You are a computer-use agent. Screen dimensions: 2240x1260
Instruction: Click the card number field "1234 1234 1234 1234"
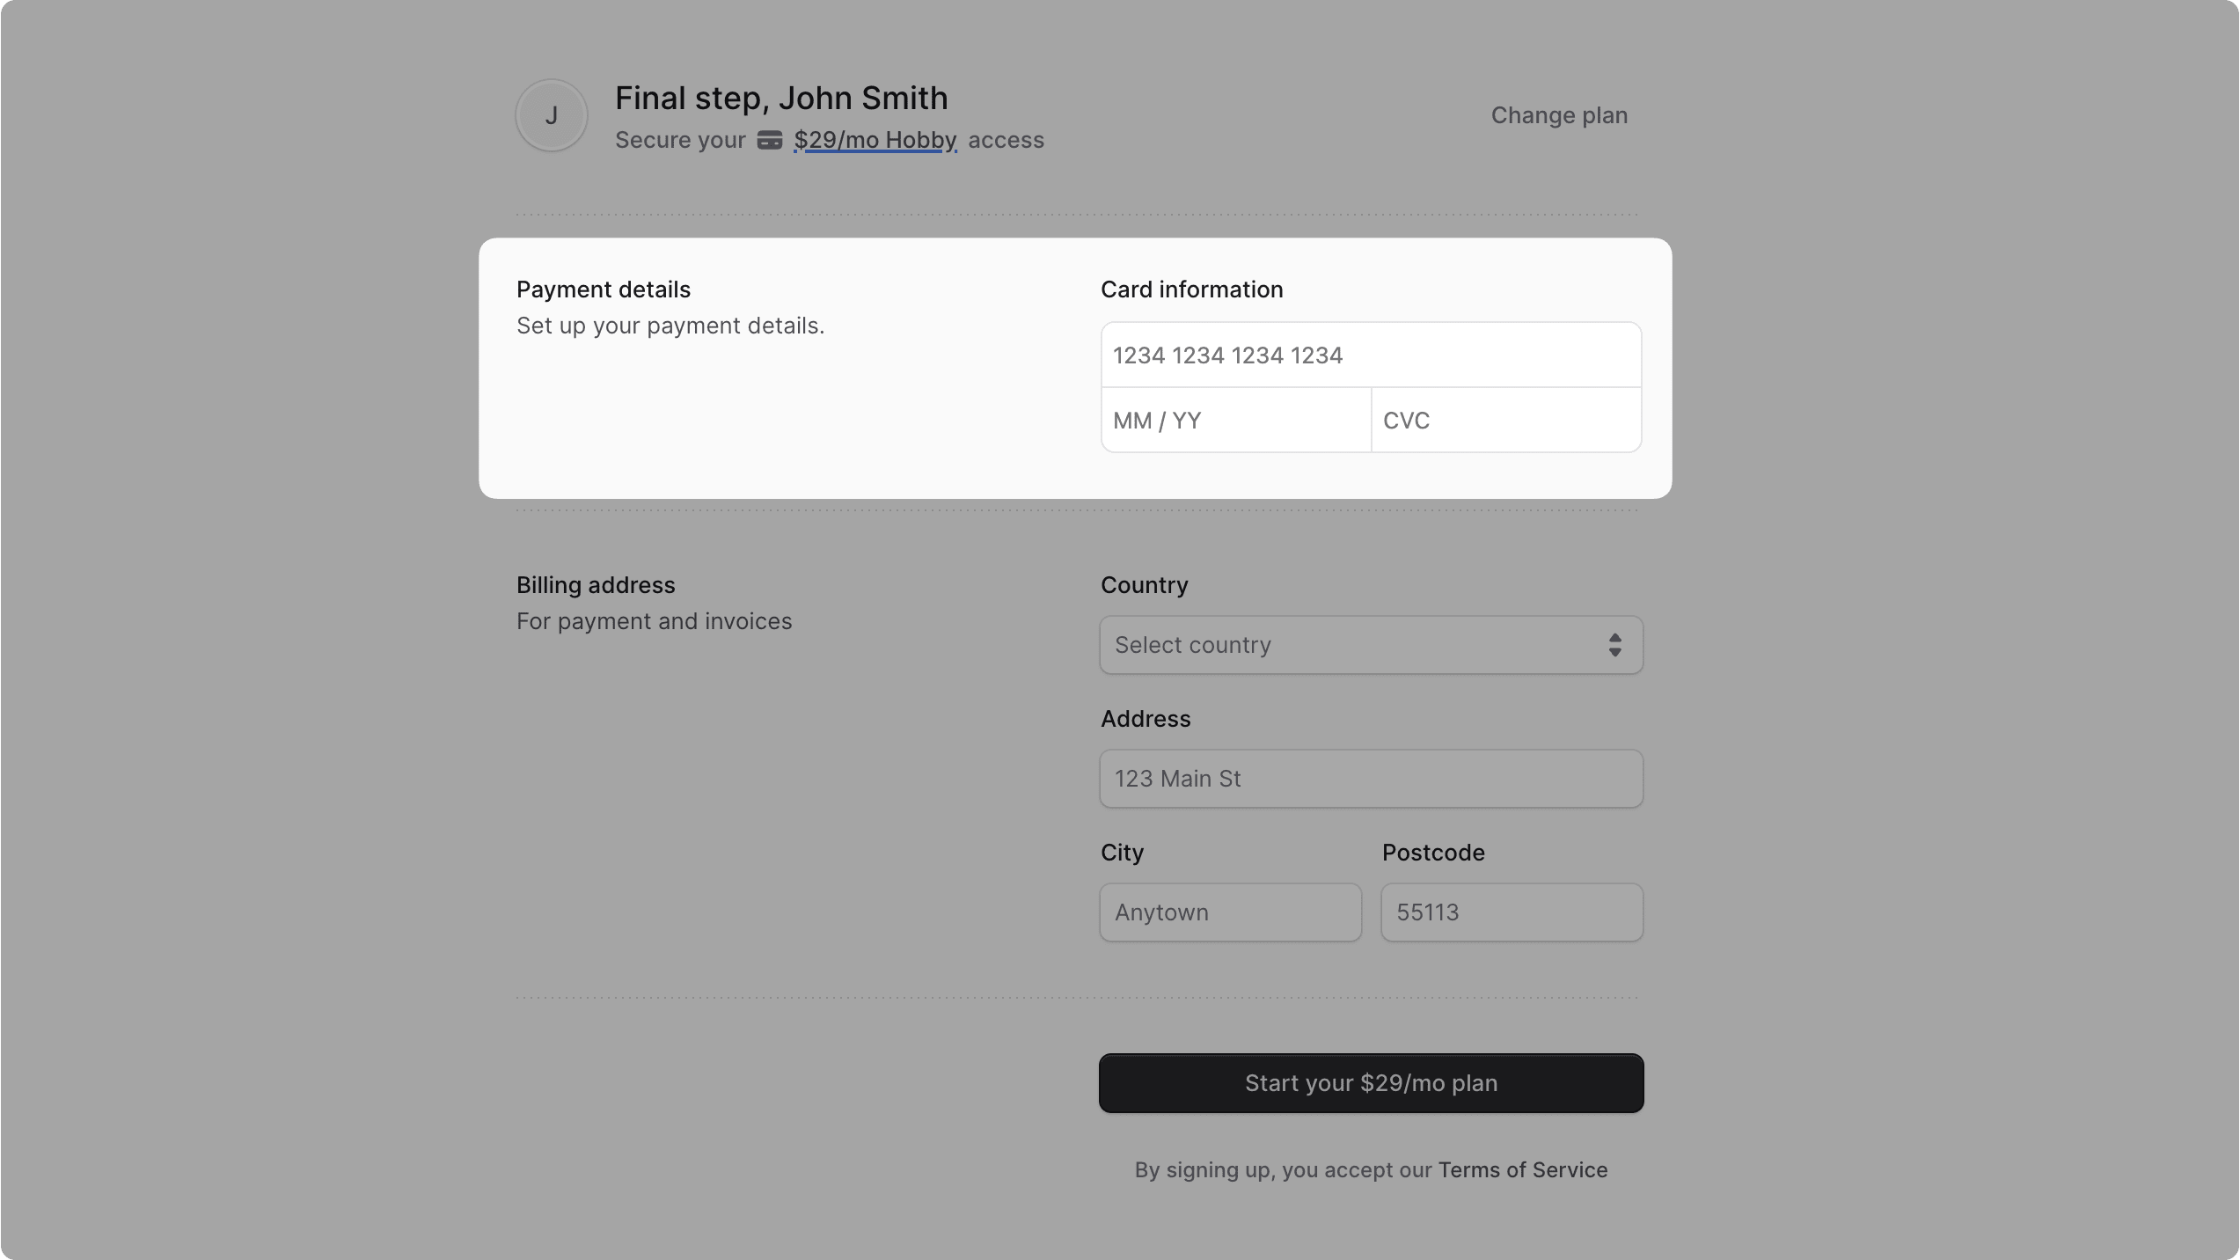(1369, 355)
